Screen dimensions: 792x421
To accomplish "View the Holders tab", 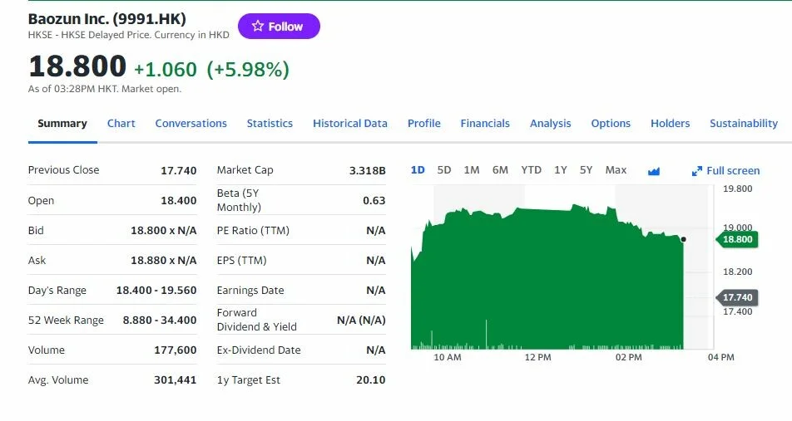I will click(671, 124).
